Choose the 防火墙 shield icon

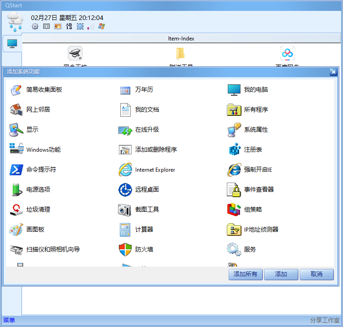pyautogui.click(x=125, y=249)
